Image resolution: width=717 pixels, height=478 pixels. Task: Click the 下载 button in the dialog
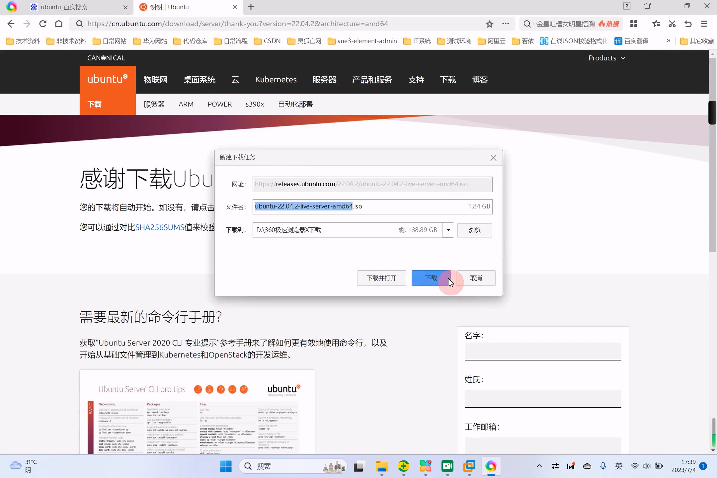click(x=431, y=278)
